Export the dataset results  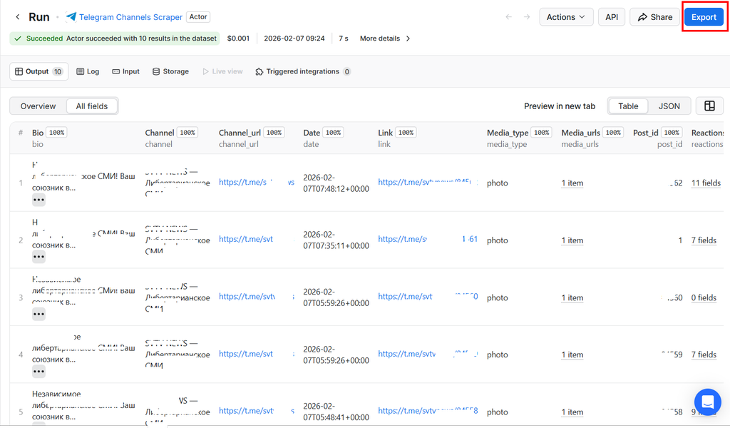pos(704,17)
